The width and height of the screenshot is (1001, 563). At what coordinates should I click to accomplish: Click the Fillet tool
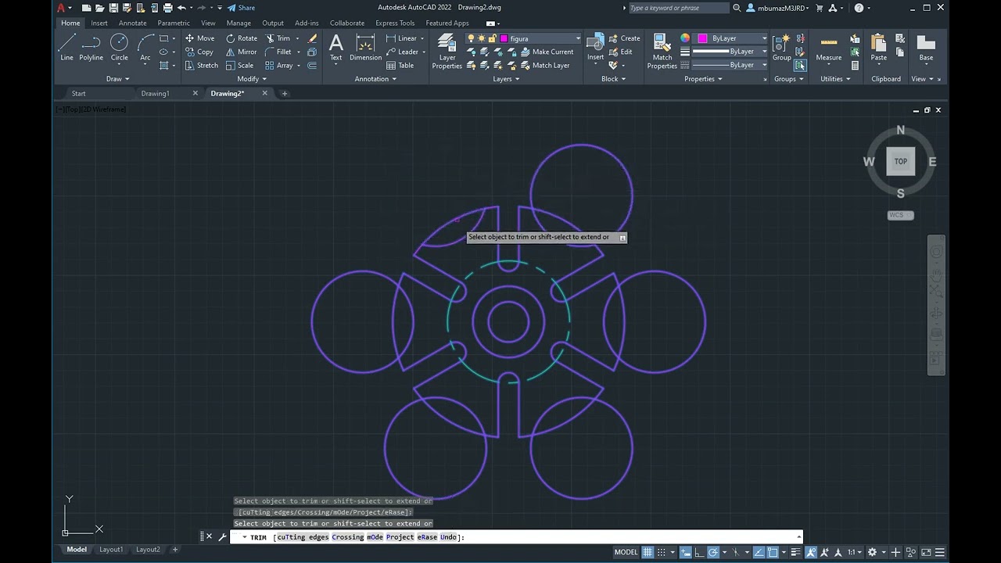click(278, 52)
